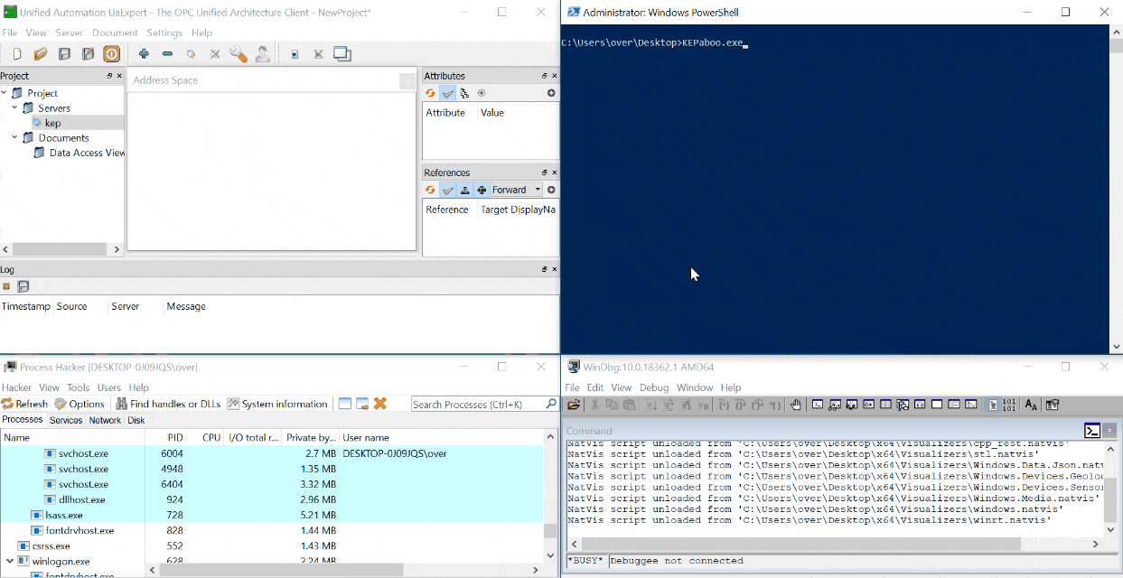Viewport: 1123px width, 578px height.
Task: Open the Forward direction dropdown in References
Action: point(538,190)
